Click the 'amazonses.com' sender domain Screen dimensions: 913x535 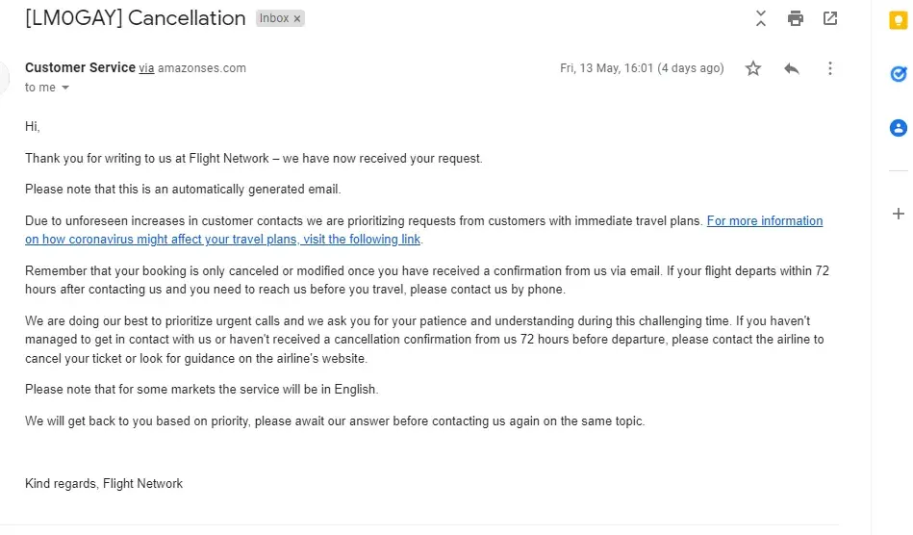202,68
